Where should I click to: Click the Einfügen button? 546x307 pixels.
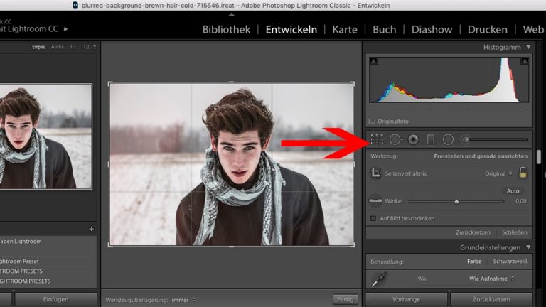[55, 299]
